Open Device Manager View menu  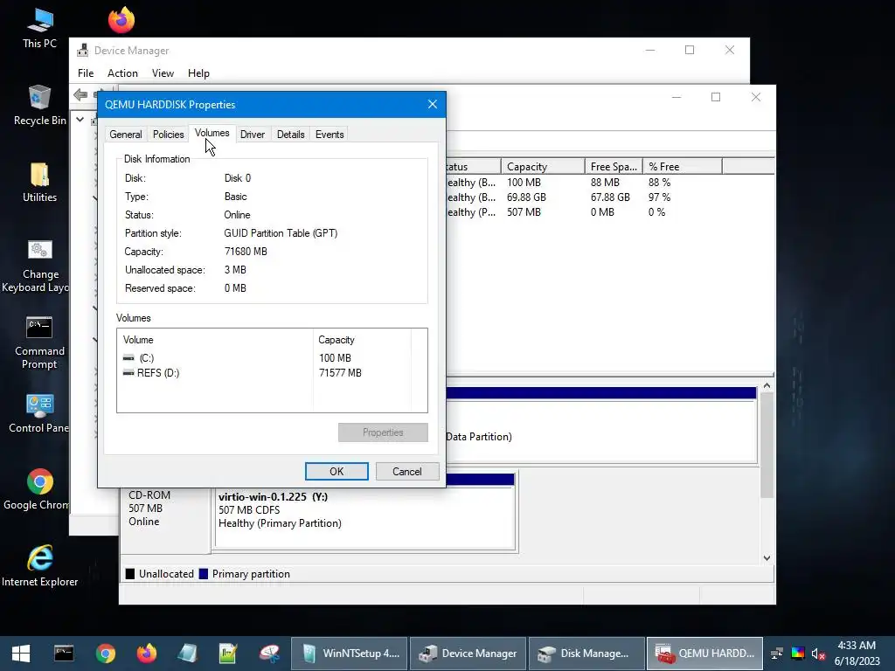coord(163,73)
